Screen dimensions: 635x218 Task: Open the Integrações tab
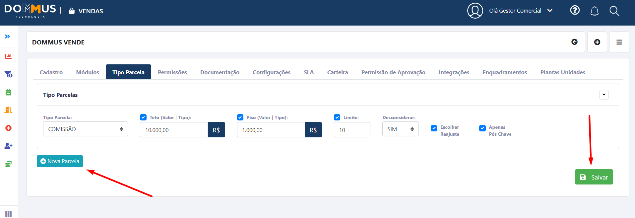tap(454, 72)
